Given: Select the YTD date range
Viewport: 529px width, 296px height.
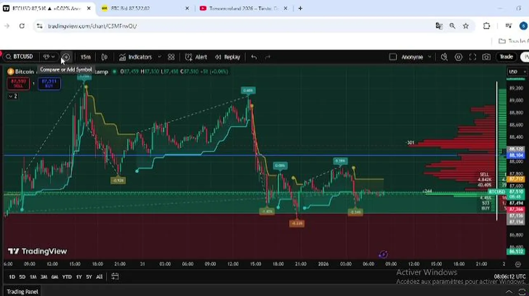Looking at the screenshot, I should (67, 277).
